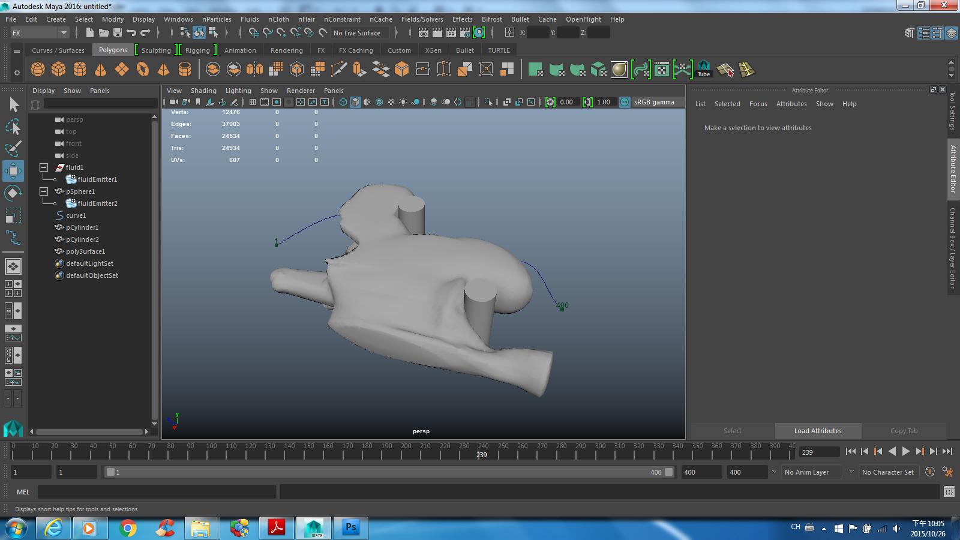The height and width of the screenshot is (540, 960).
Task: Create a polygon cone from the shelf
Action: 100,69
